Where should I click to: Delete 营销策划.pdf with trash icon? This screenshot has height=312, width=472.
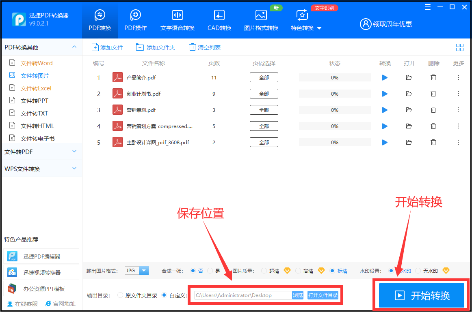click(x=433, y=110)
